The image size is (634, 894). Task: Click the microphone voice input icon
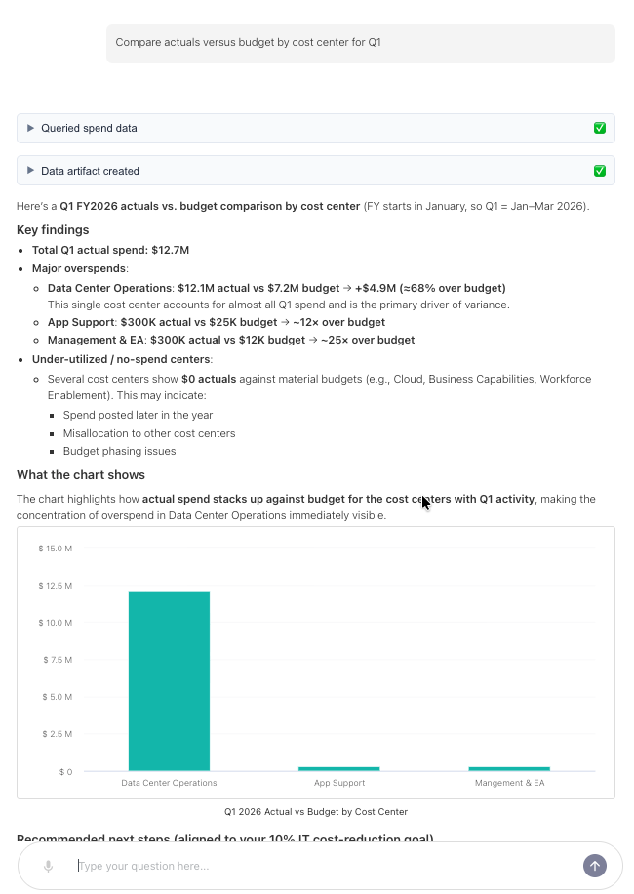click(x=49, y=866)
